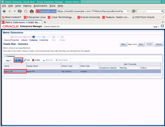Viewport: 165px width, 127px height.
Task: Click into the URL address field
Action: (90, 11)
